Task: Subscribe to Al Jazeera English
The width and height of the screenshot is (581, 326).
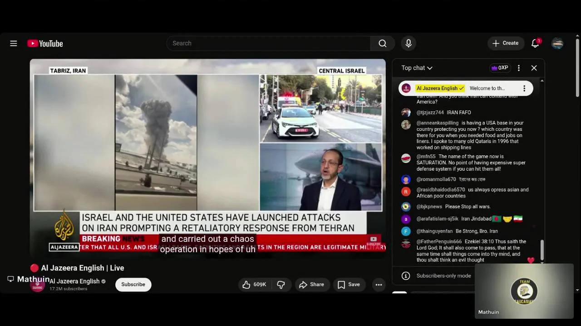Action: pyautogui.click(x=133, y=284)
